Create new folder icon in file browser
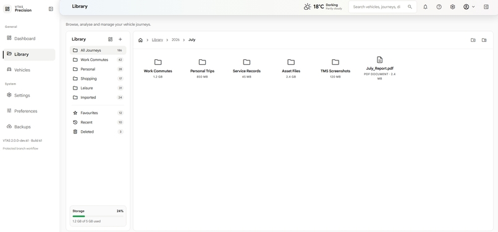Image resolution: width=498 pixels, height=232 pixels. [x=473, y=40]
